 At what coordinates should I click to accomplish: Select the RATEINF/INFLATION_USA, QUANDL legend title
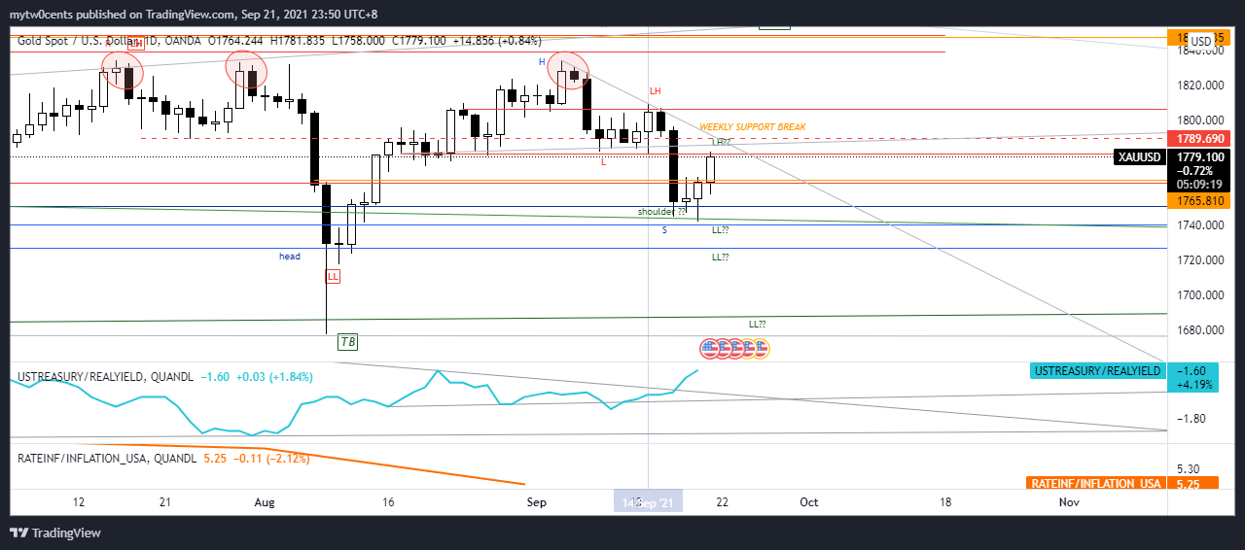pyautogui.click(x=108, y=458)
